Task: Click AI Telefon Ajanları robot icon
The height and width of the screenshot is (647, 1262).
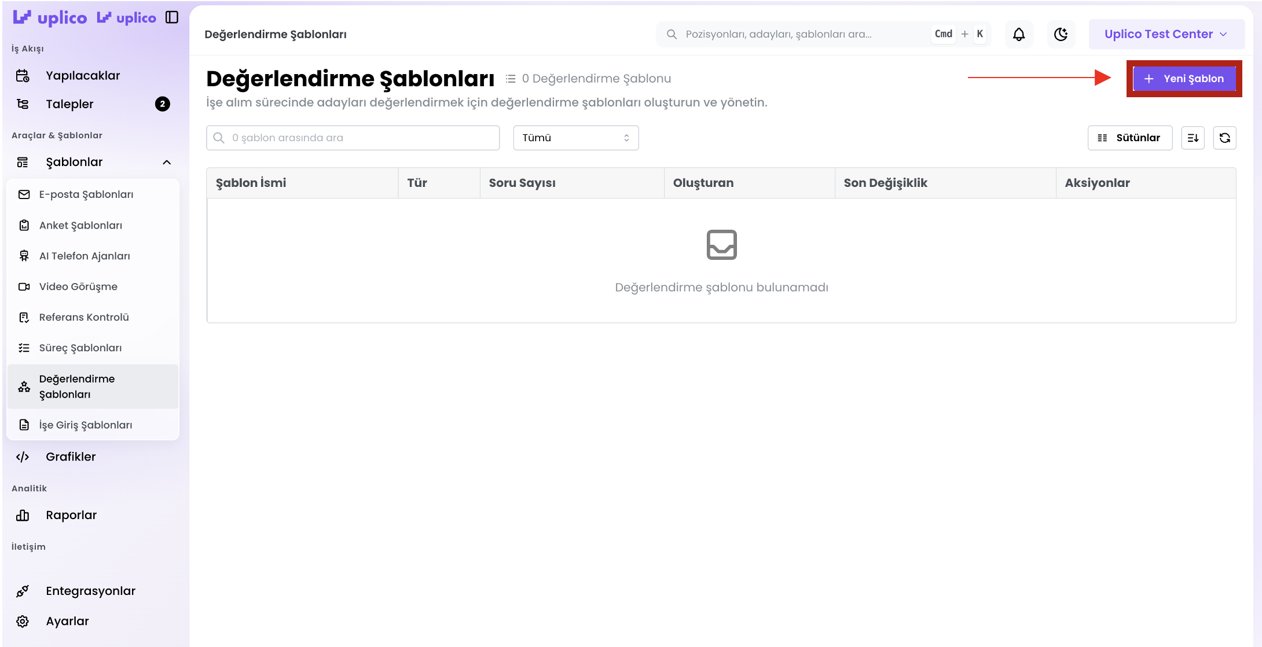Action: (24, 256)
